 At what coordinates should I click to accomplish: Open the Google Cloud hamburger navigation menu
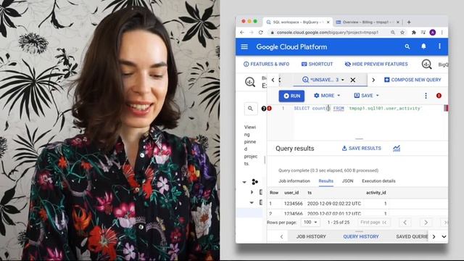(244, 46)
